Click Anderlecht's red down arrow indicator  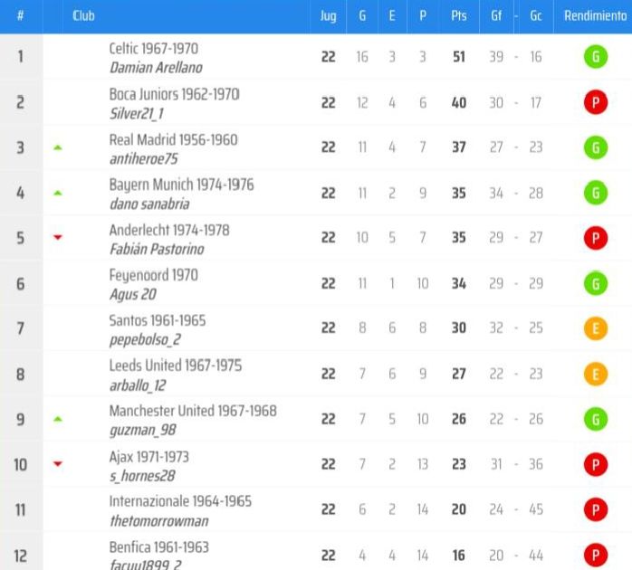point(58,237)
